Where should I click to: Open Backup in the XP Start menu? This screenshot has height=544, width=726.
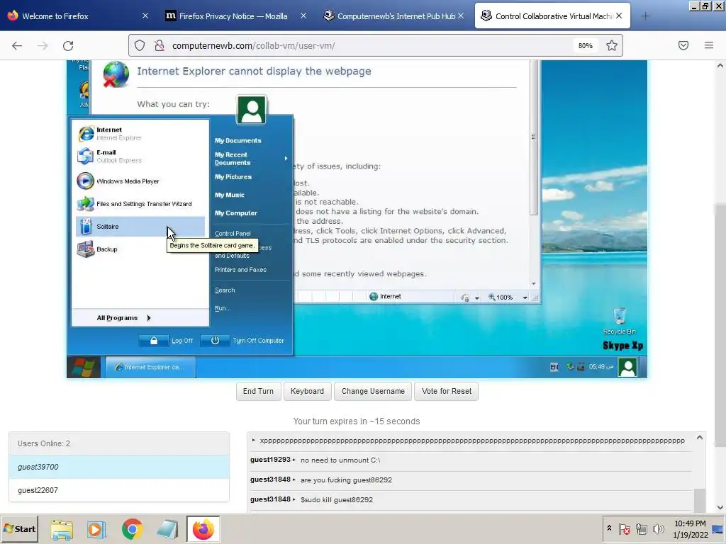pos(140,249)
